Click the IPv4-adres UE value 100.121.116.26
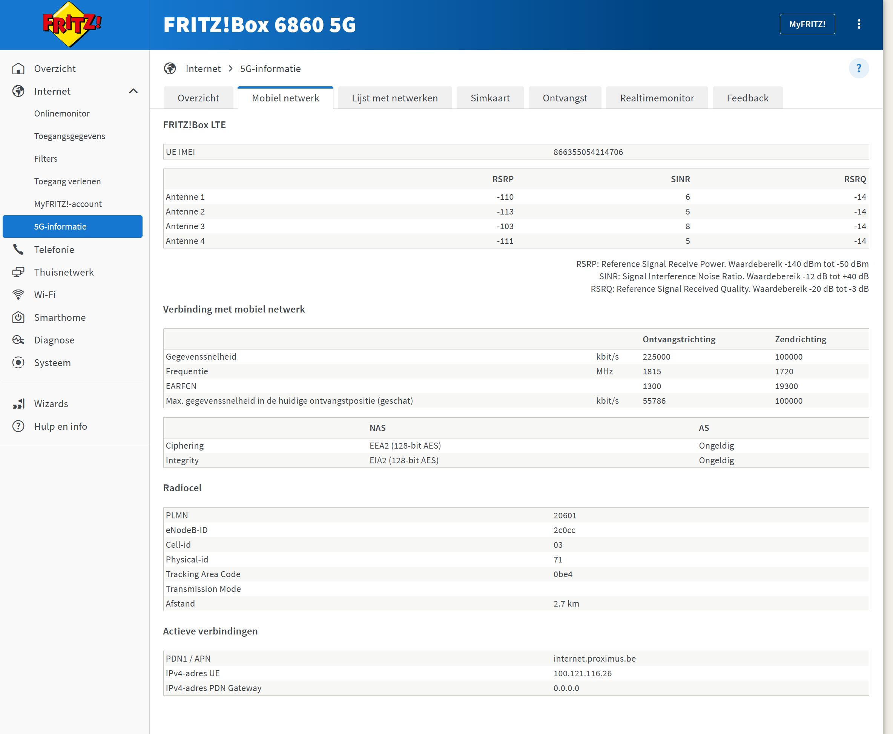This screenshot has height=734, width=893. [x=583, y=674]
